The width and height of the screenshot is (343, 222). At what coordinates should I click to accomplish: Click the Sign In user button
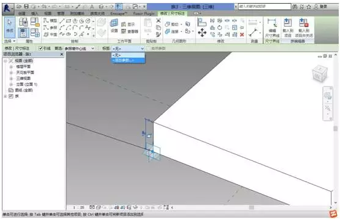click(320, 7)
